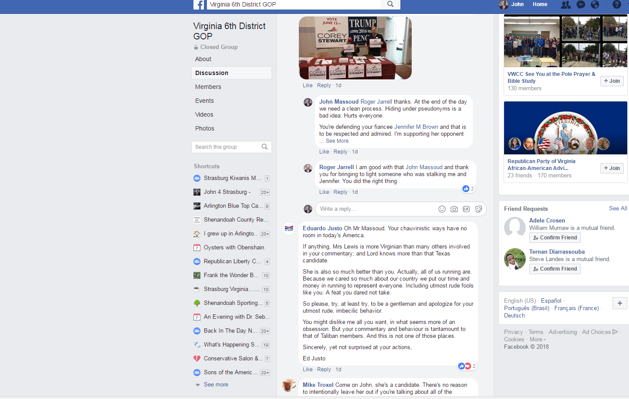Viewport: 629px width, 399px height.
Task: Join the VWCC Prayer & Bible Study group
Action: point(612,81)
